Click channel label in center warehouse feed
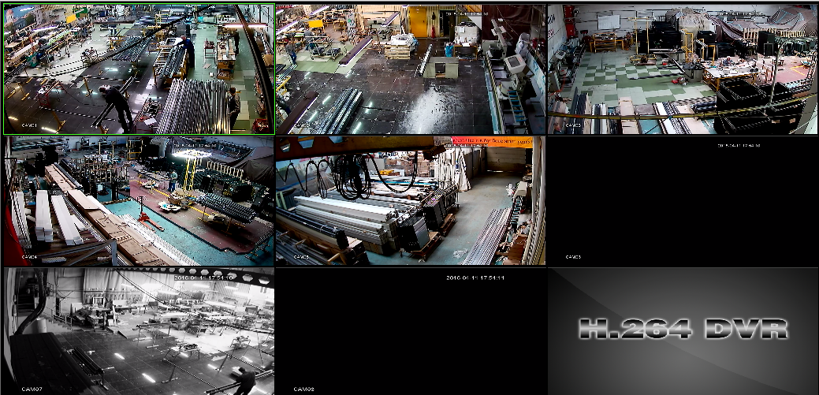Viewport: 819px width, 395px height. (x=302, y=257)
